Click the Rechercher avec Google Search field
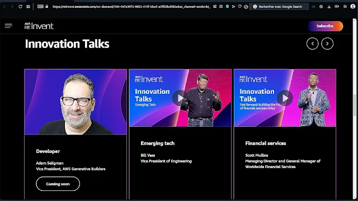This screenshot has width=358, height=201. [280, 7]
